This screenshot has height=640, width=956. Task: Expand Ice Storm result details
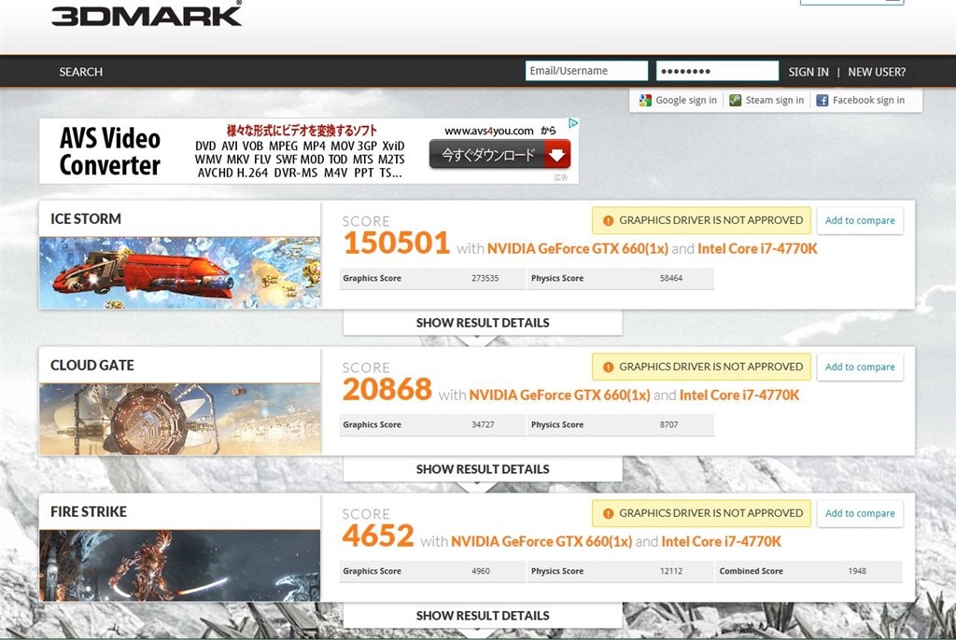(x=483, y=323)
